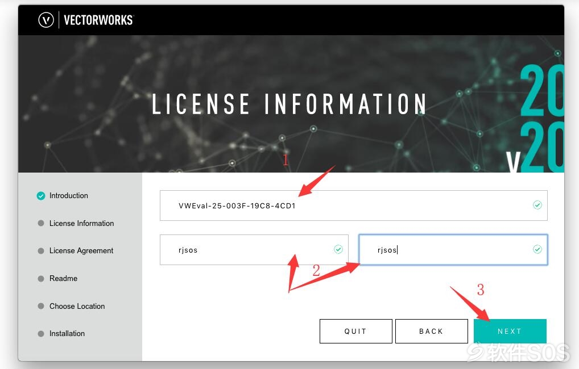Click the BACK button
This screenshot has width=579, height=369.
[431, 331]
